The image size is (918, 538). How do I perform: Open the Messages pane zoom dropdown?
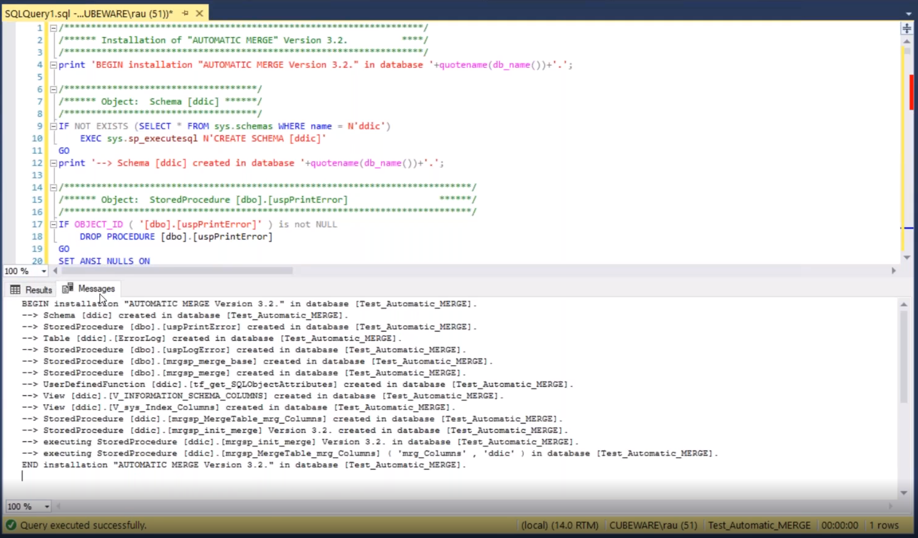[47, 507]
